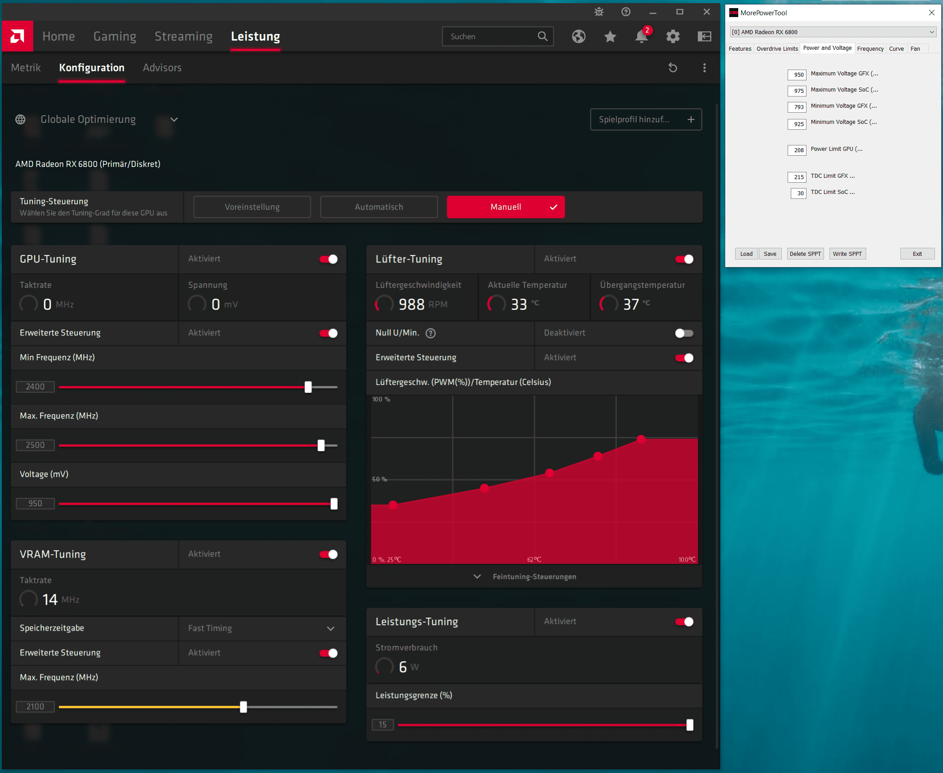943x773 pixels.
Task: Toggle VRAM-Tuning switch
Action: point(329,554)
